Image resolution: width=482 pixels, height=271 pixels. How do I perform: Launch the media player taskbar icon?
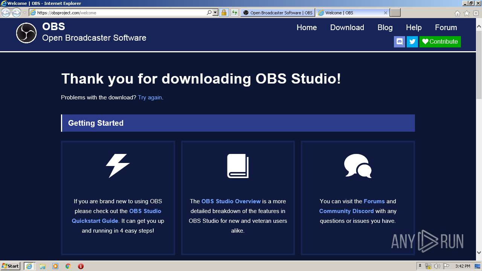click(x=55, y=266)
